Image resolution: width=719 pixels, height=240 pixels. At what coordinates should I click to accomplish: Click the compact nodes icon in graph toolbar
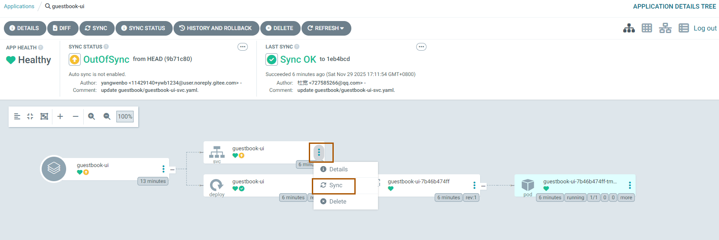click(x=30, y=116)
